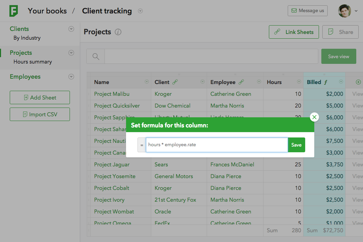The height and width of the screenshot is (242, 363).
Task: Select the $5,000 billed cell
Action: [324, 106]
